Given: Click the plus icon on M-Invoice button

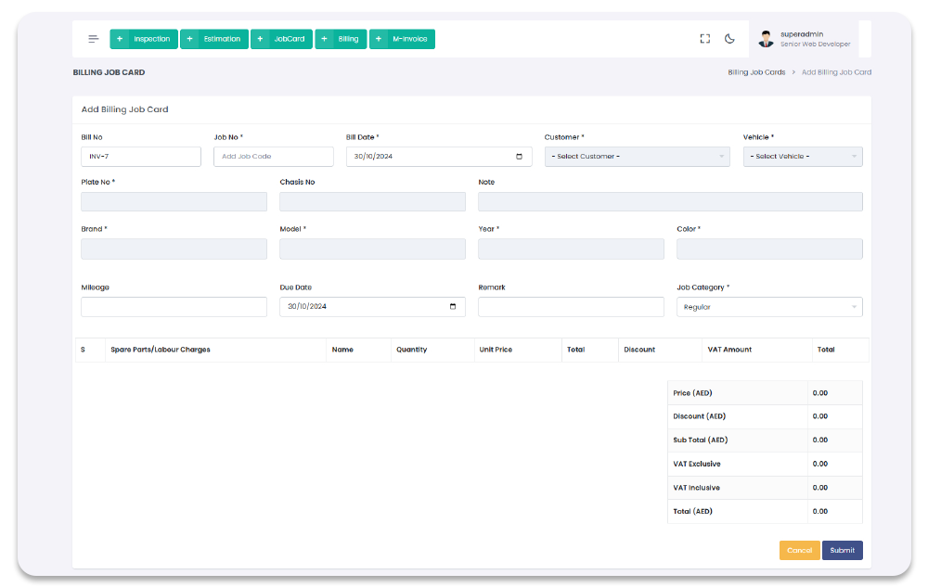Looking at the screenshot, I should [x=379, y=39].
